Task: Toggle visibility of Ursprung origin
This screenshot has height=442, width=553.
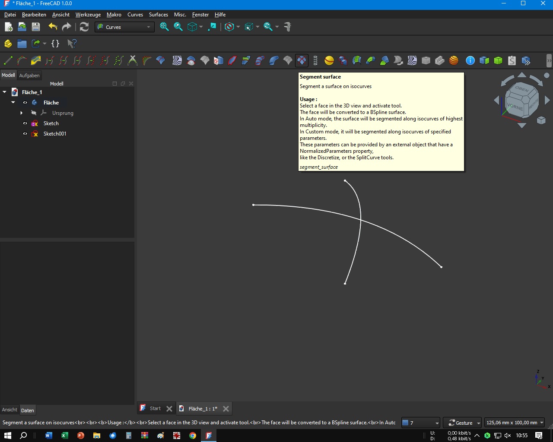Action: point(34,113)
